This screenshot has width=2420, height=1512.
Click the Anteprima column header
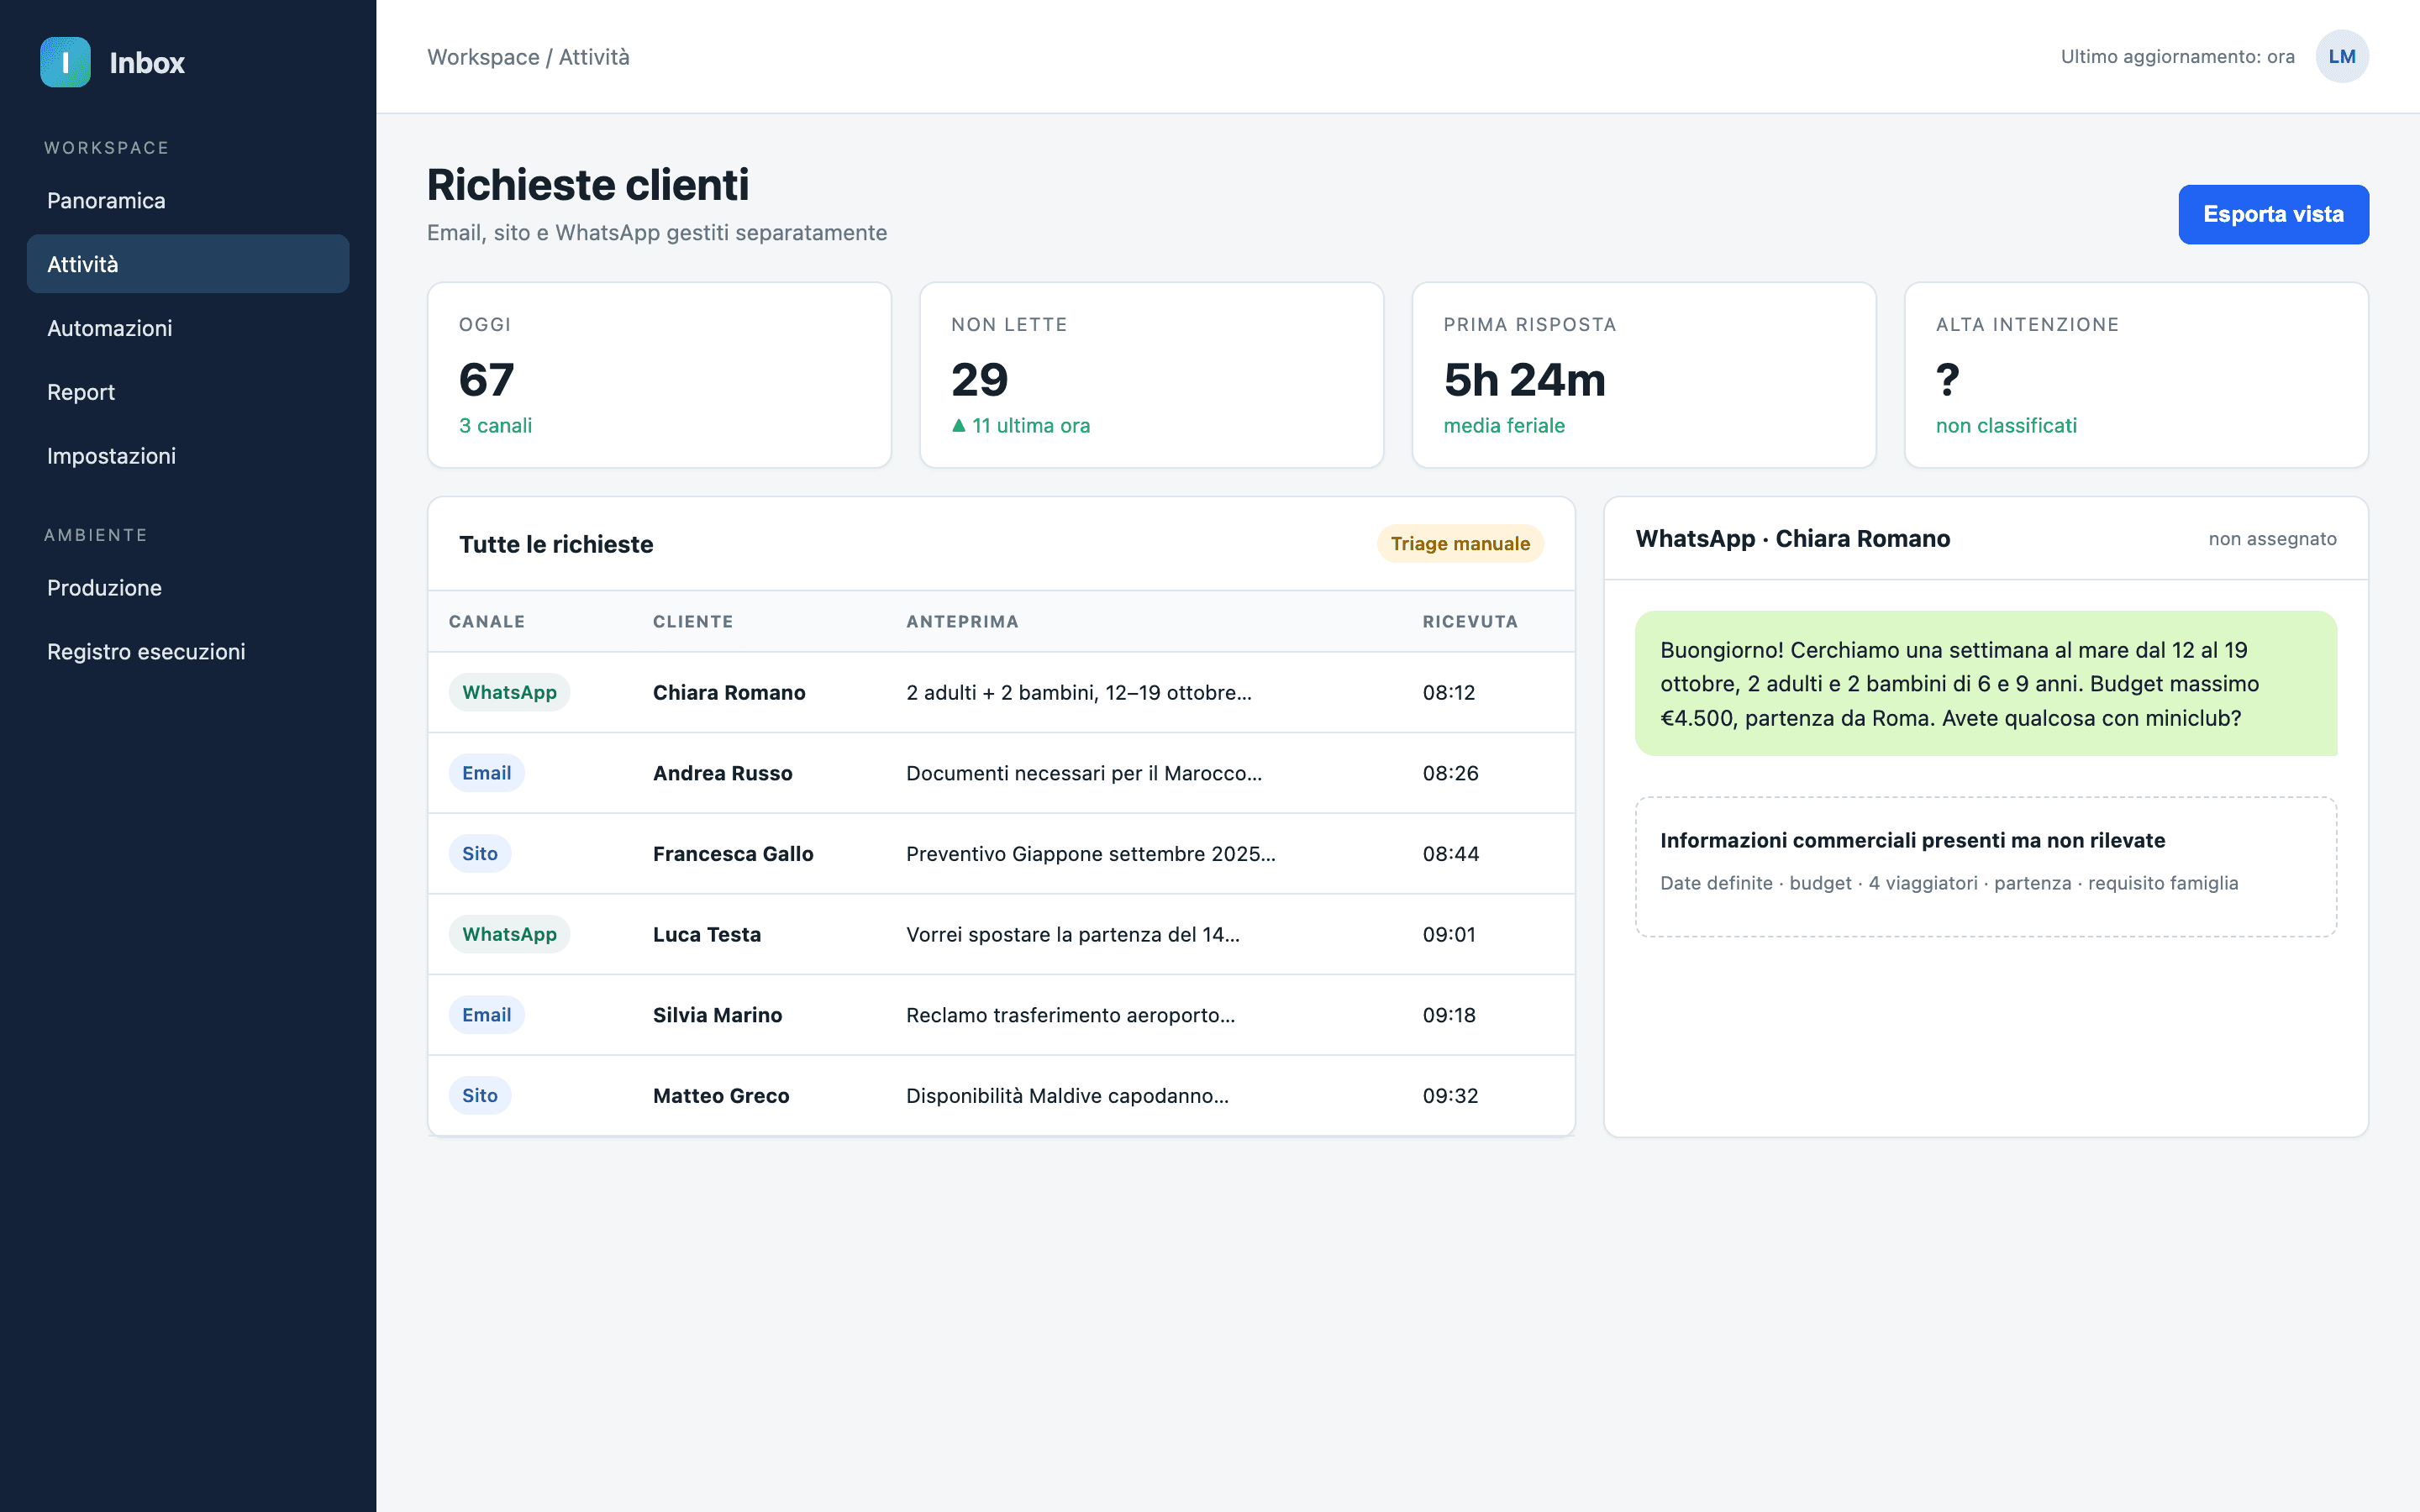pos(962,622)
